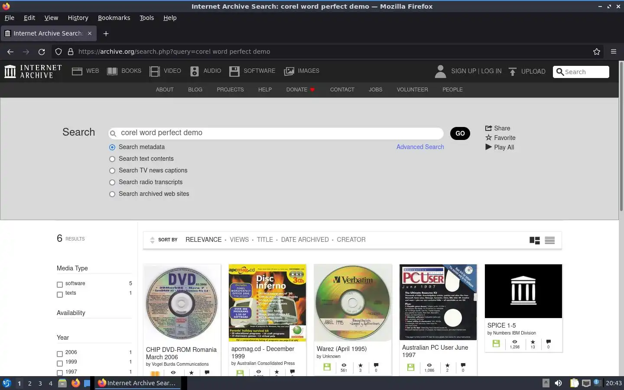Open the SPICE 1-5 item thumbnail
The image size is (624, 390).
point(523,291)
